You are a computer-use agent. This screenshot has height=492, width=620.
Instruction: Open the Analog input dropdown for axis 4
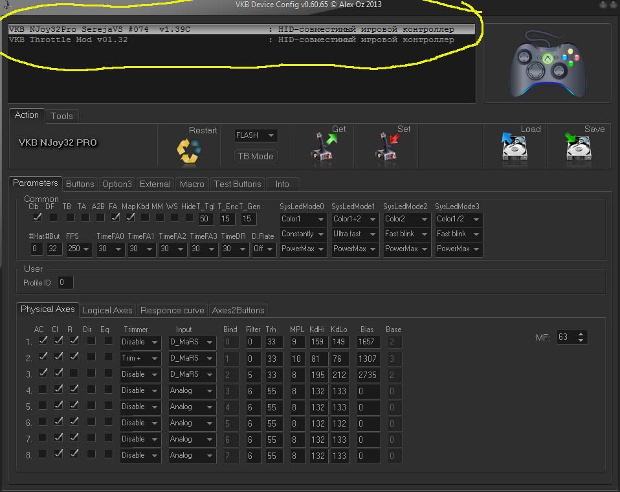(192, 391)
